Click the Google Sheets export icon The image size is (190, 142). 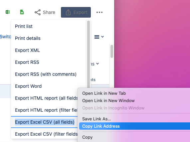tap(22, 12)
